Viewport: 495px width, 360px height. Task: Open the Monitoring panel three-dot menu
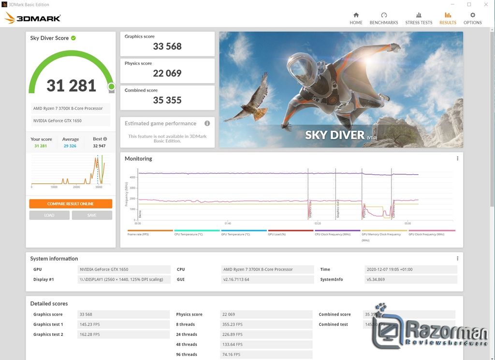click(x=457, y=158)
